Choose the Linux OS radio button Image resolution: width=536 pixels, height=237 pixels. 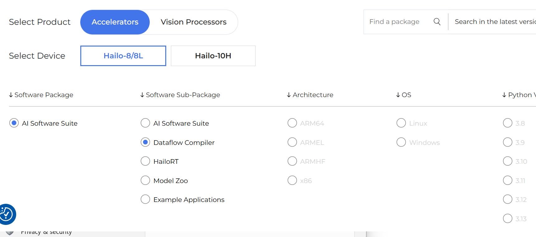click(401, 123)
